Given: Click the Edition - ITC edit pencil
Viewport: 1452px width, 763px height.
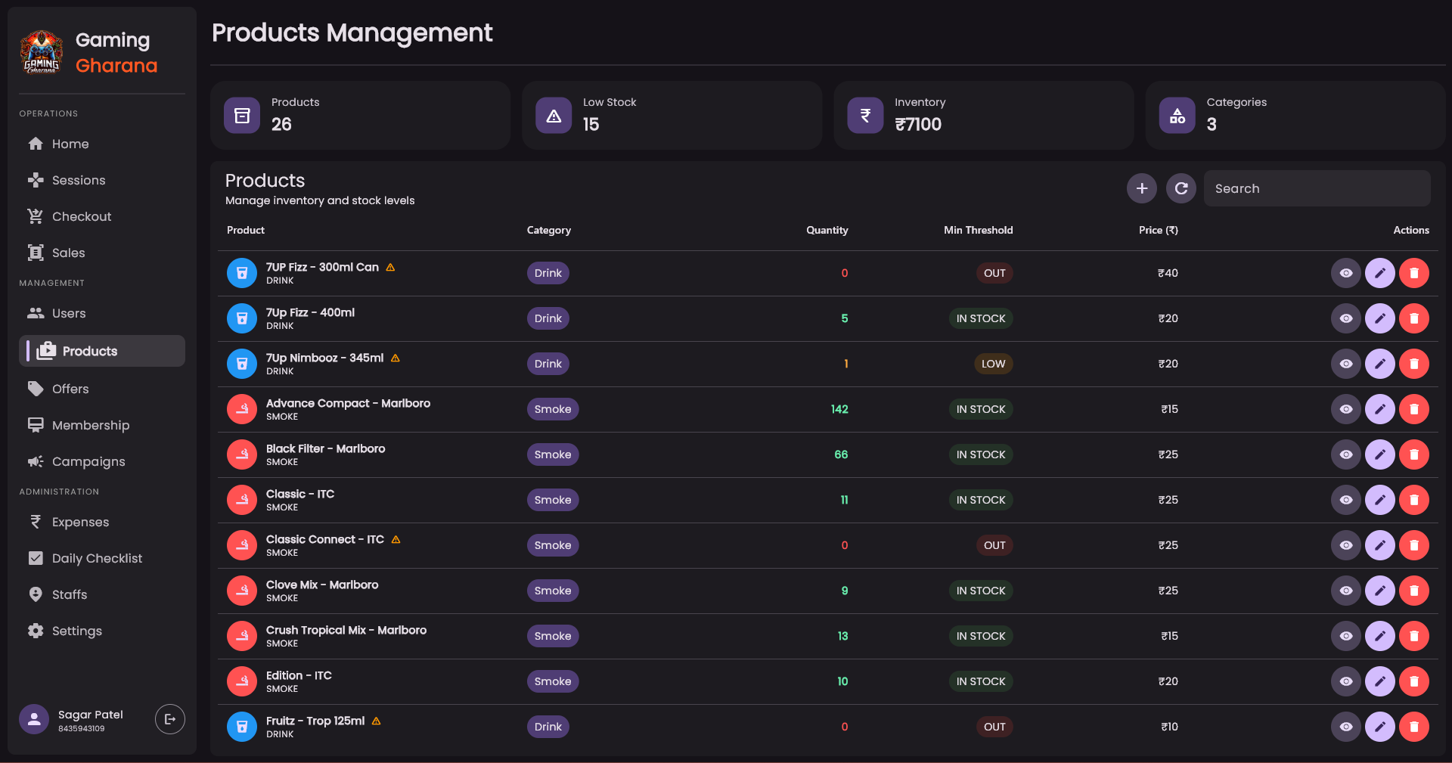Looking at the screenshot, I should [1379, 681].
